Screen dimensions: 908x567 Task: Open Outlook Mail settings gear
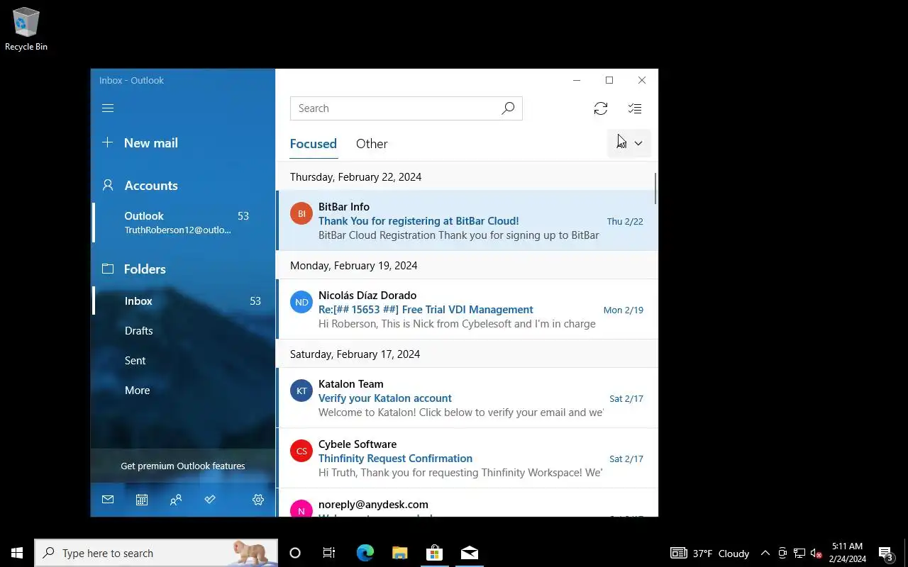[258, 500]
